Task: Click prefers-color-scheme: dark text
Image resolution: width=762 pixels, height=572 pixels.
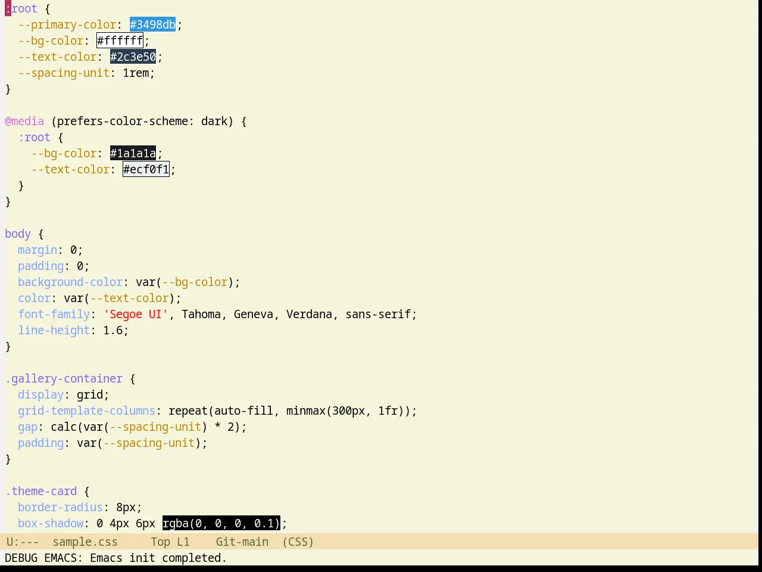Action: (142, 121)
